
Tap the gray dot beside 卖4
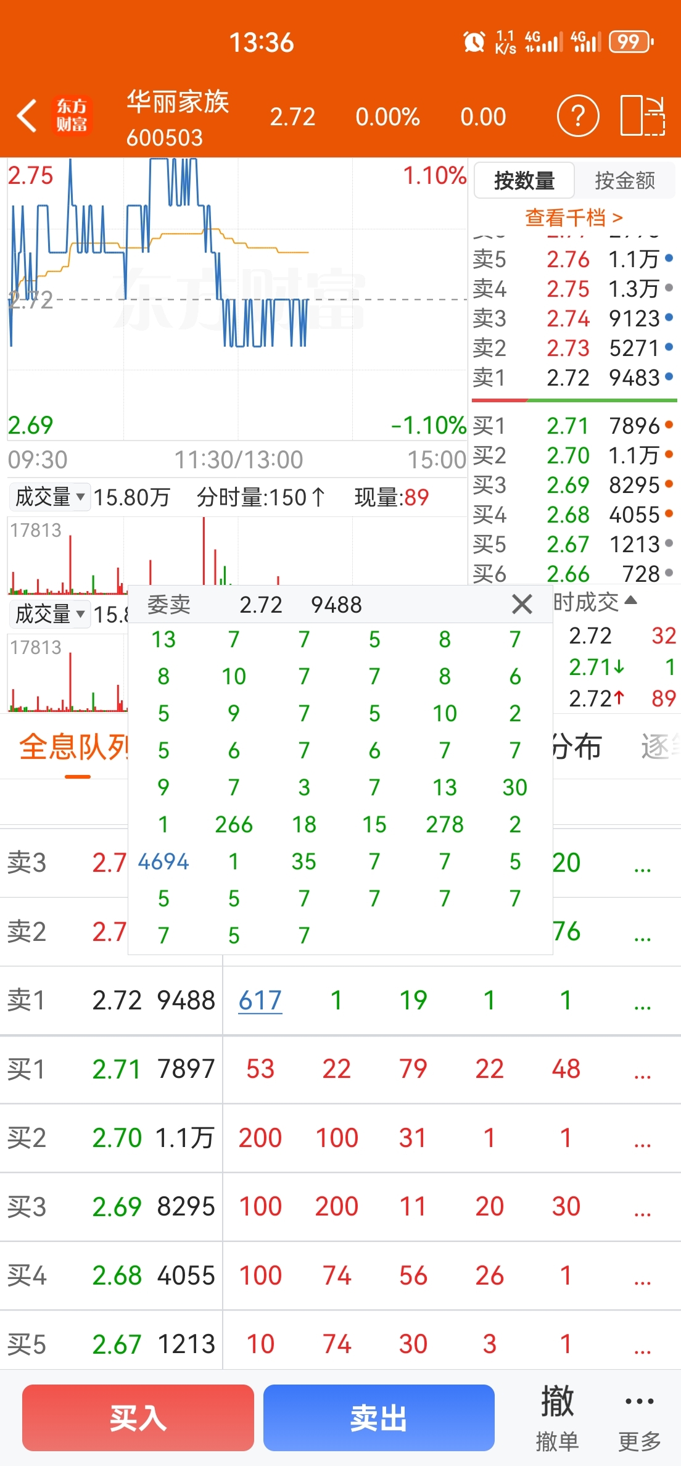click(x=669, y=288)
